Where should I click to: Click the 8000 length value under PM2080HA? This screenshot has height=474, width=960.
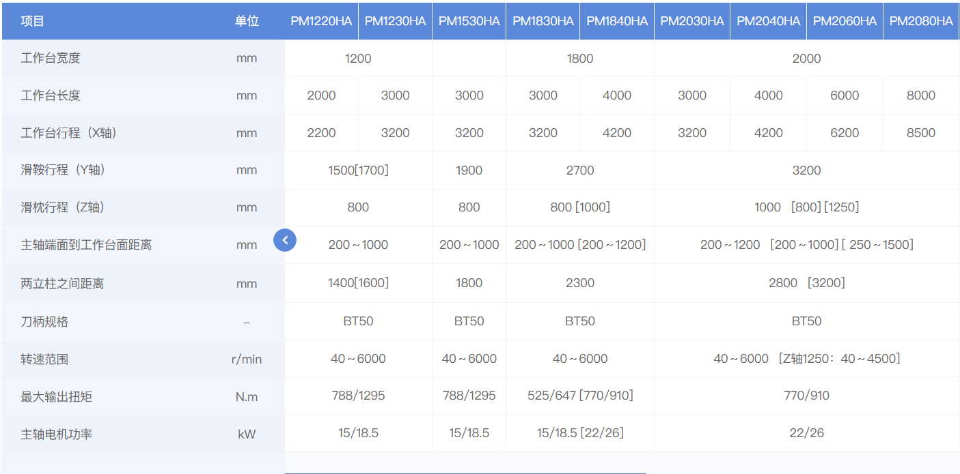[x=921, y=95]
